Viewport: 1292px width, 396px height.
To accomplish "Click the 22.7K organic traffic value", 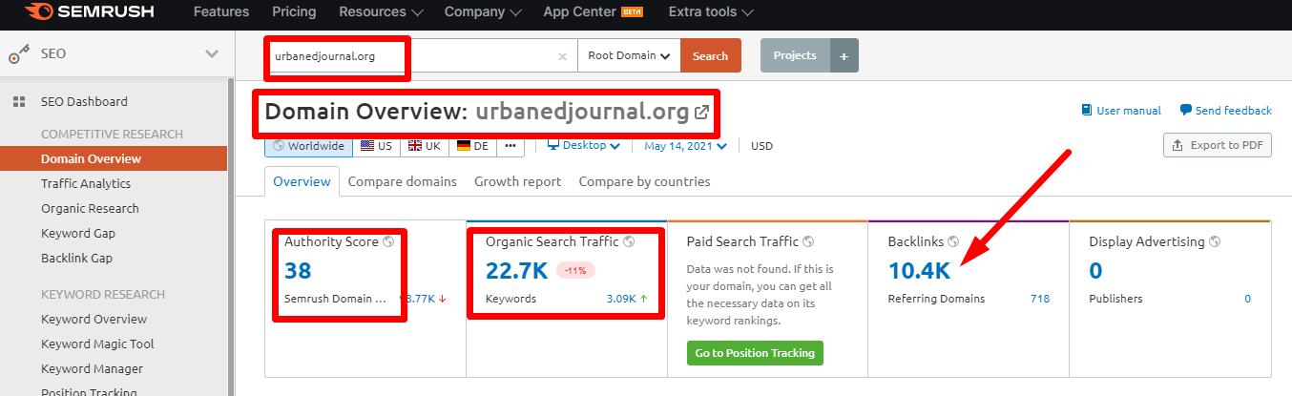I will (516, 271).
